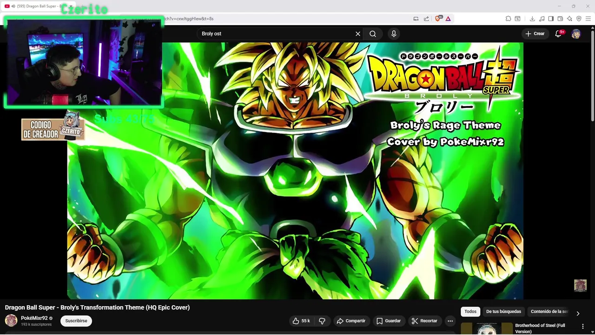Open the browser downloads icon
595x335 pixels.
[x=532, y=19]
